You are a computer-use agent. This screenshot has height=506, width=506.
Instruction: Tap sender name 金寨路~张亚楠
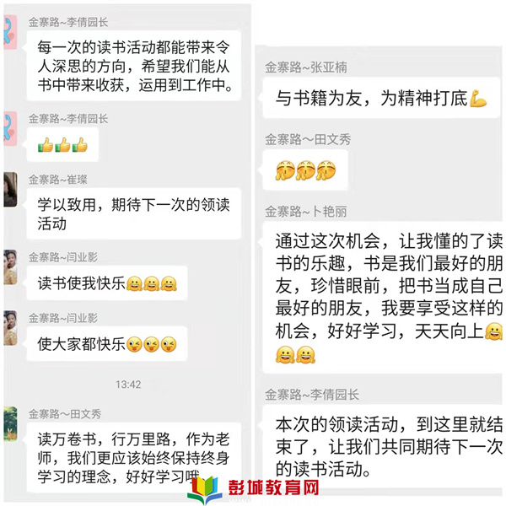pyautogui.click(x=306, y=67)
